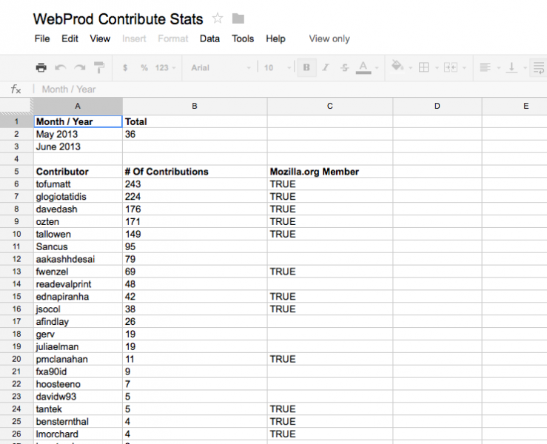Click the 176 contributions cell

(x=195, y=209)
